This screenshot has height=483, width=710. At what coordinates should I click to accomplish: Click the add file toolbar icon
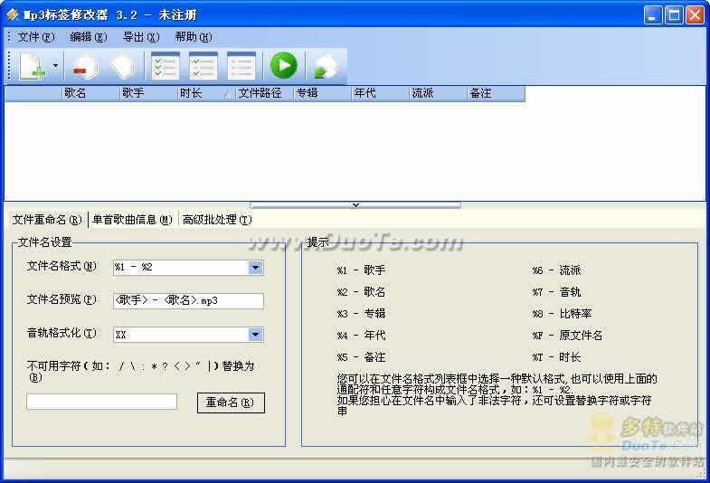pyautogui.click(x=33, y=66)
